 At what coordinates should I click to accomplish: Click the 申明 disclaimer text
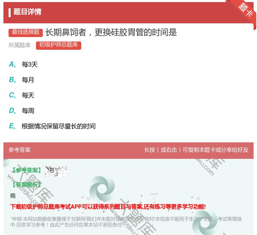(126, 222)
